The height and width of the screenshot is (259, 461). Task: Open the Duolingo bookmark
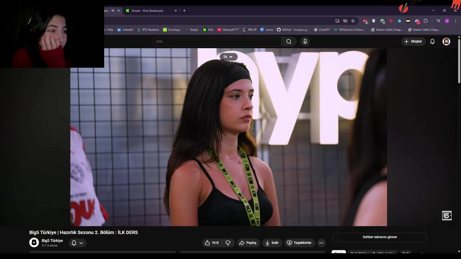171,30
